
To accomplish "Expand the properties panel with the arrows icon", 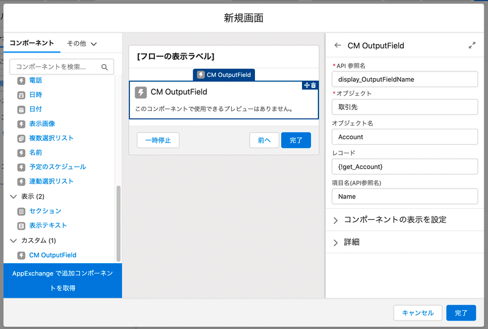I will pyautogui.click(x=472, y=45).
